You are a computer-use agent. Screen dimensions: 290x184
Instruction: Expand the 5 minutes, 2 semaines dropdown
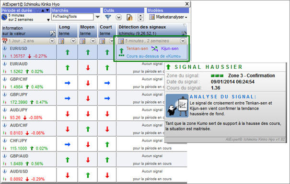[183, 41]
